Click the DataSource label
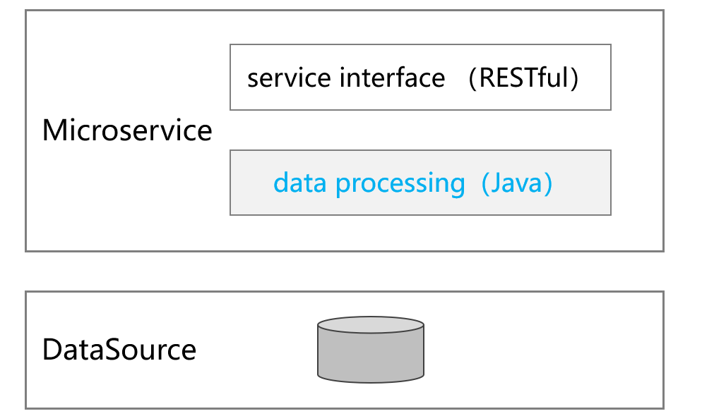 [119, 350]
